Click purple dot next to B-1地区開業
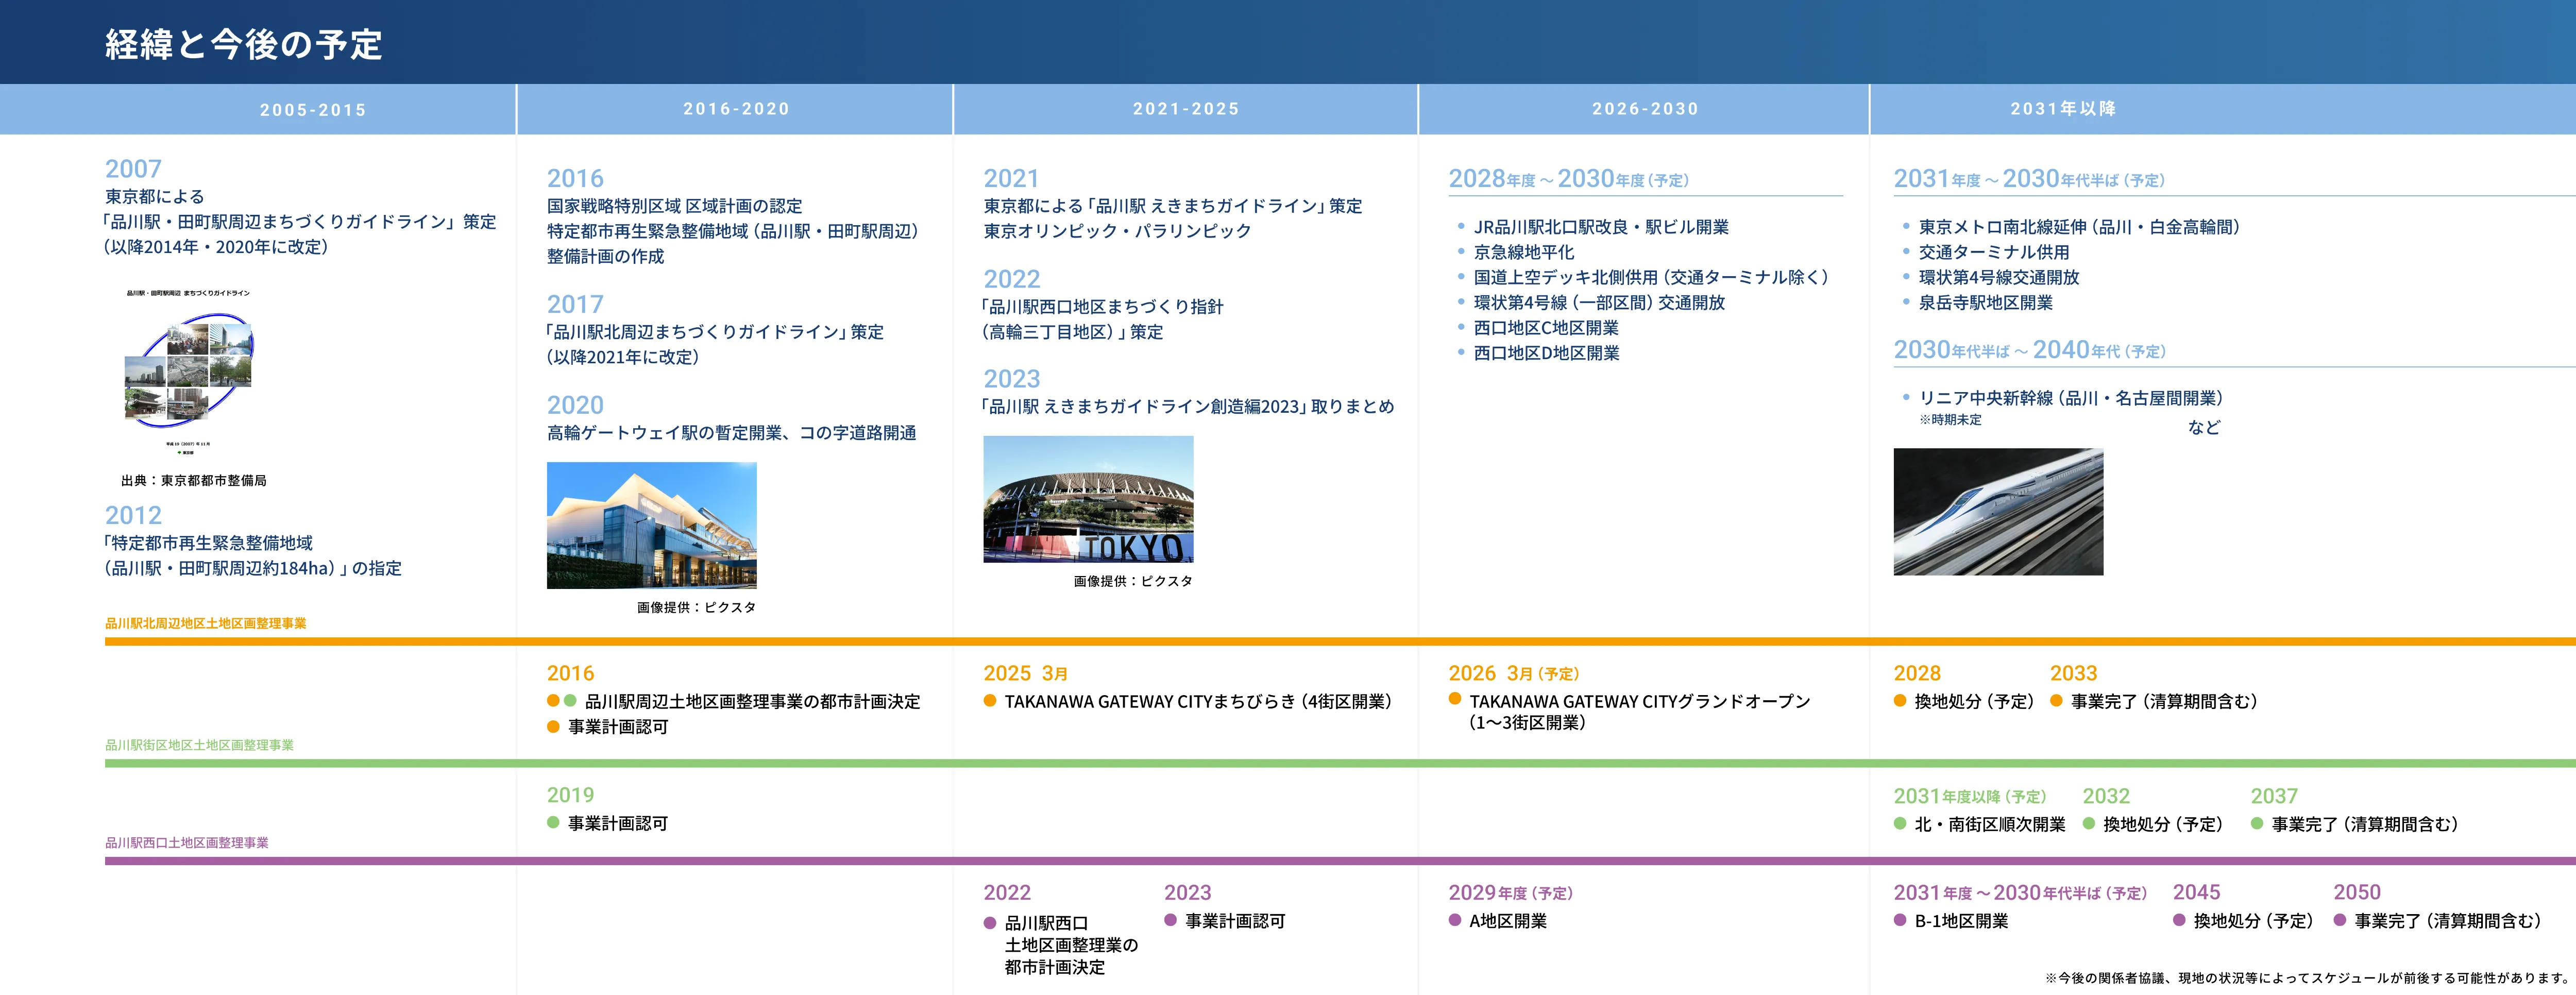Screen dimensions: 2576x995 [x=1900, y=921]
